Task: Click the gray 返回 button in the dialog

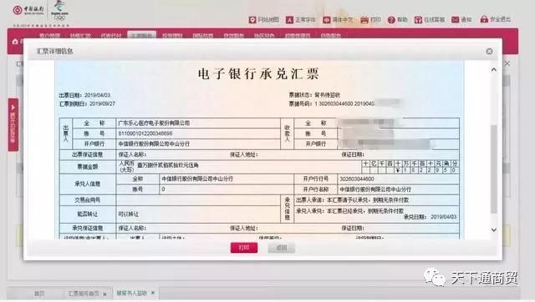Action: pos(282,248)
